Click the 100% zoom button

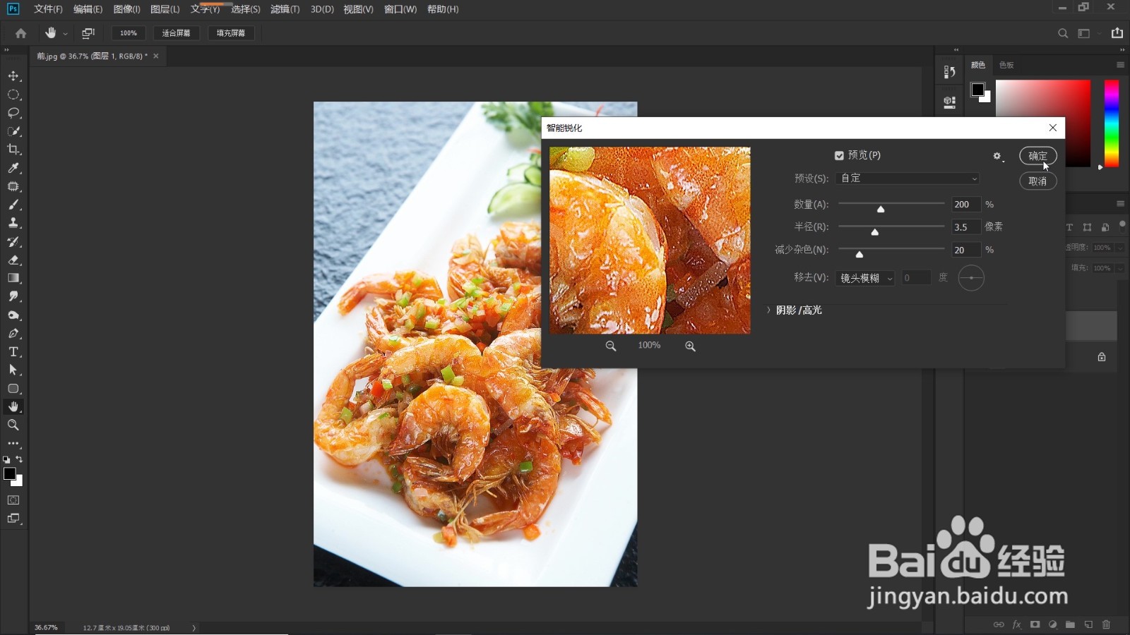click(x=129, y=33)
